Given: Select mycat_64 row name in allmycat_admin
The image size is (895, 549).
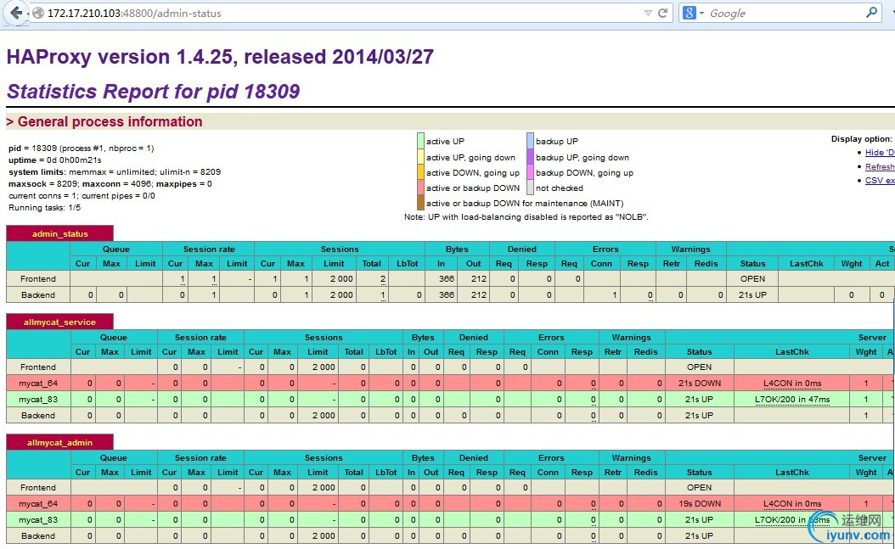Looking at the screenshot, I should click(x=38, y=503).
